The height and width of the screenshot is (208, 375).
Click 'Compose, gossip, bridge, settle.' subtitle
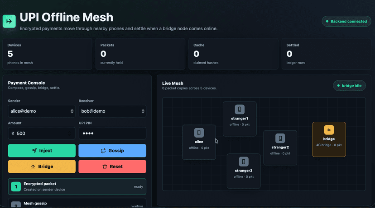click(34, 88)
